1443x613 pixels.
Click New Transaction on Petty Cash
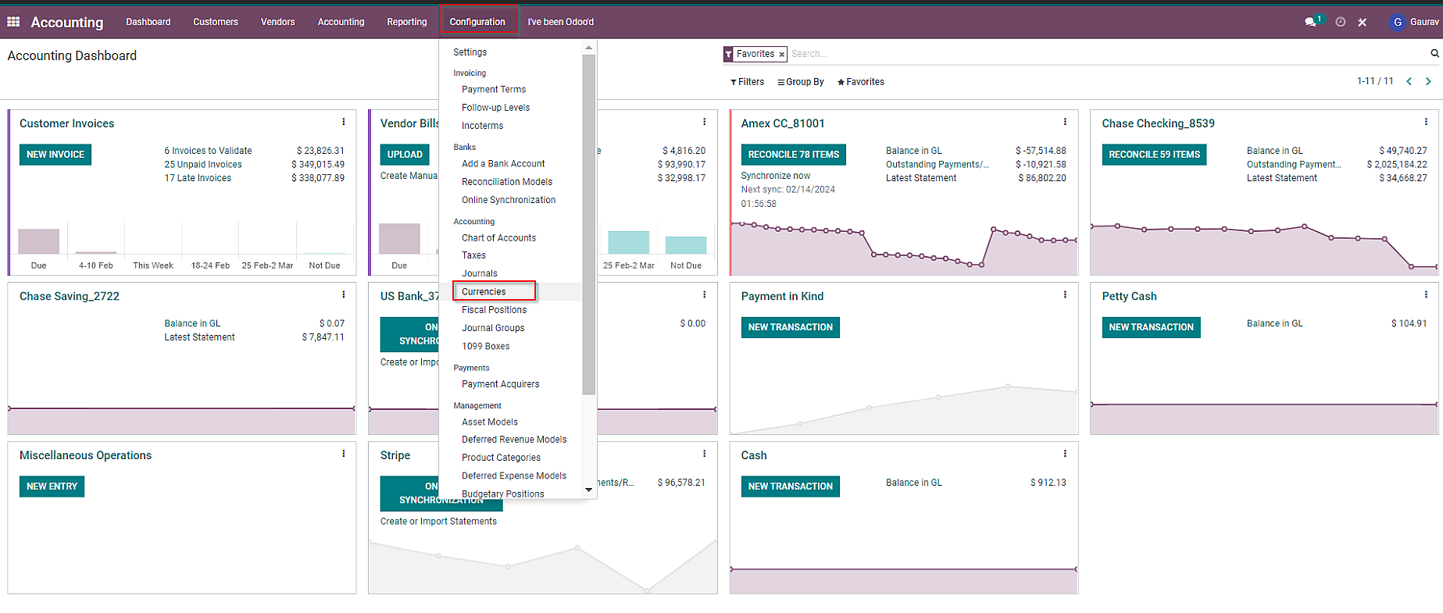point(1152,327)
